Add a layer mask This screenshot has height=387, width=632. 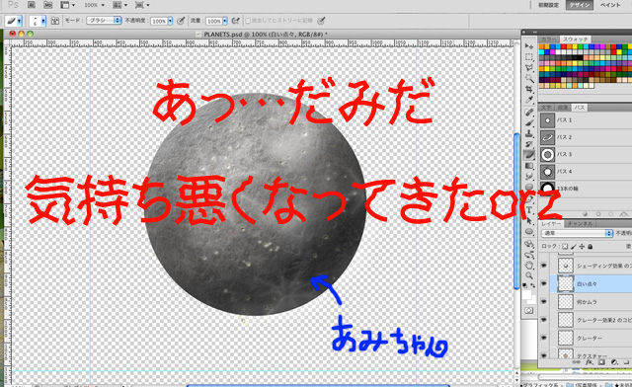tap(601, 362)
